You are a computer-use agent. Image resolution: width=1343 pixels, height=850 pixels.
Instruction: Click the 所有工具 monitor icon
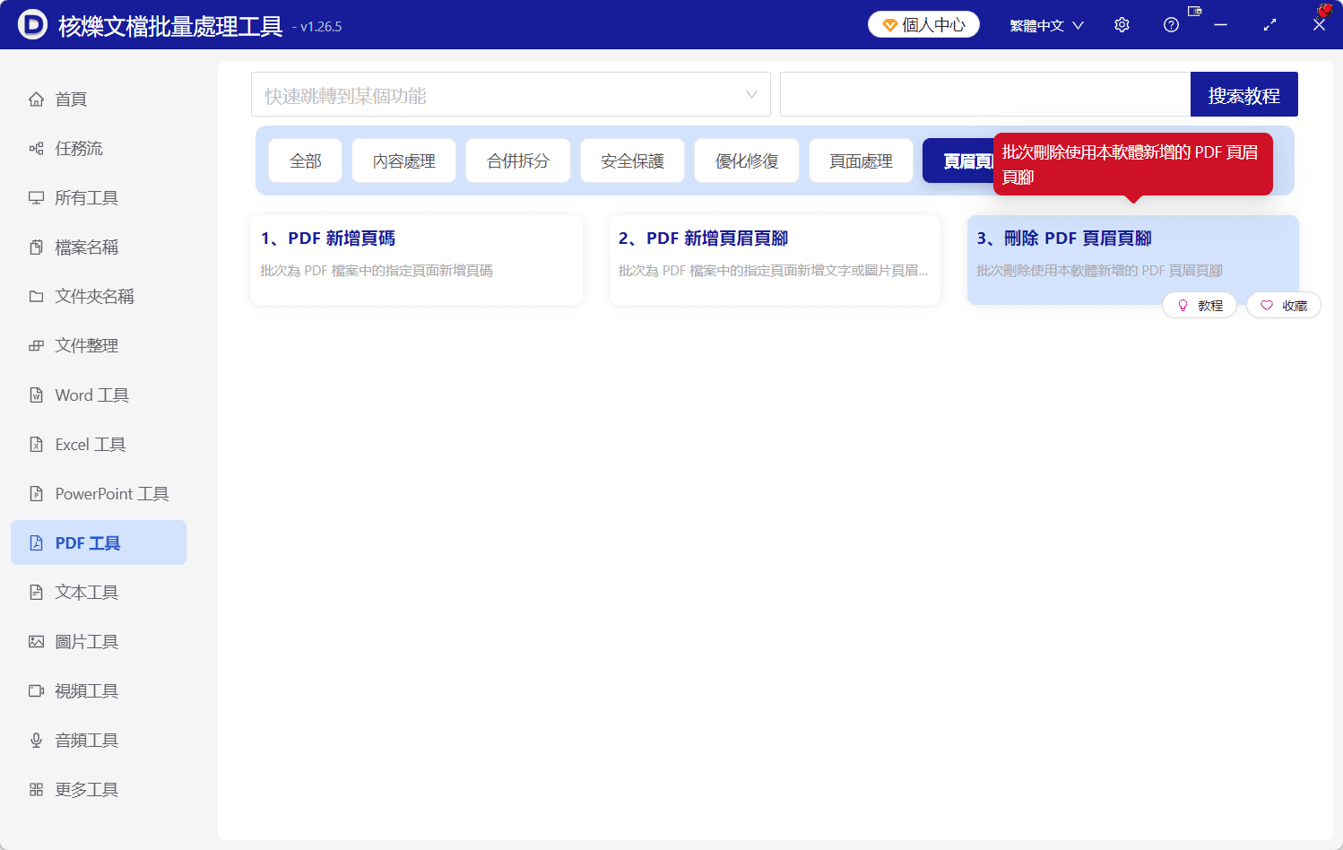(36, 197)
